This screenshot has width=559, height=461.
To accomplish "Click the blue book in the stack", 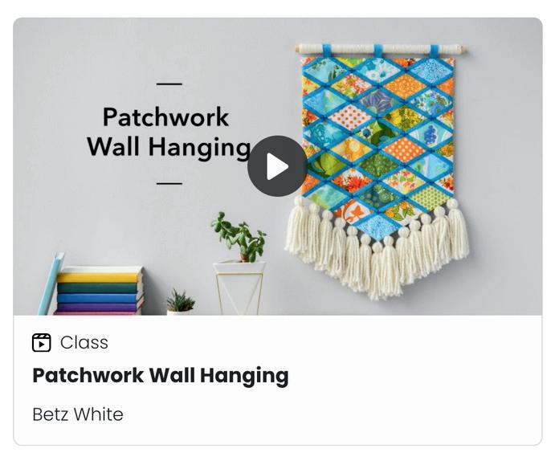I will tap(98, 298).
